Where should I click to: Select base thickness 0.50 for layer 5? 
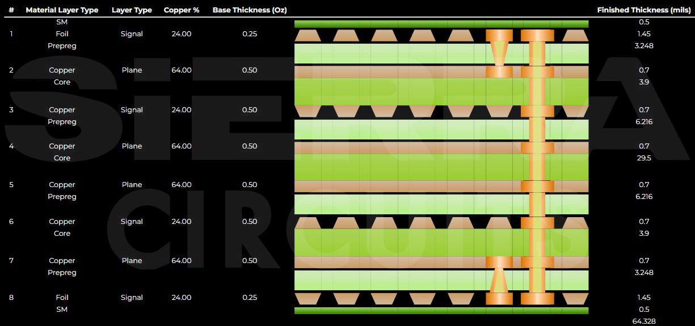click(x=250, y=185)
